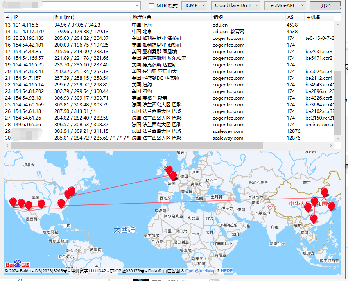The width and height of the screenshot is (348, 281).
Task: Click the 组织 column header
Action: [248, 17]
